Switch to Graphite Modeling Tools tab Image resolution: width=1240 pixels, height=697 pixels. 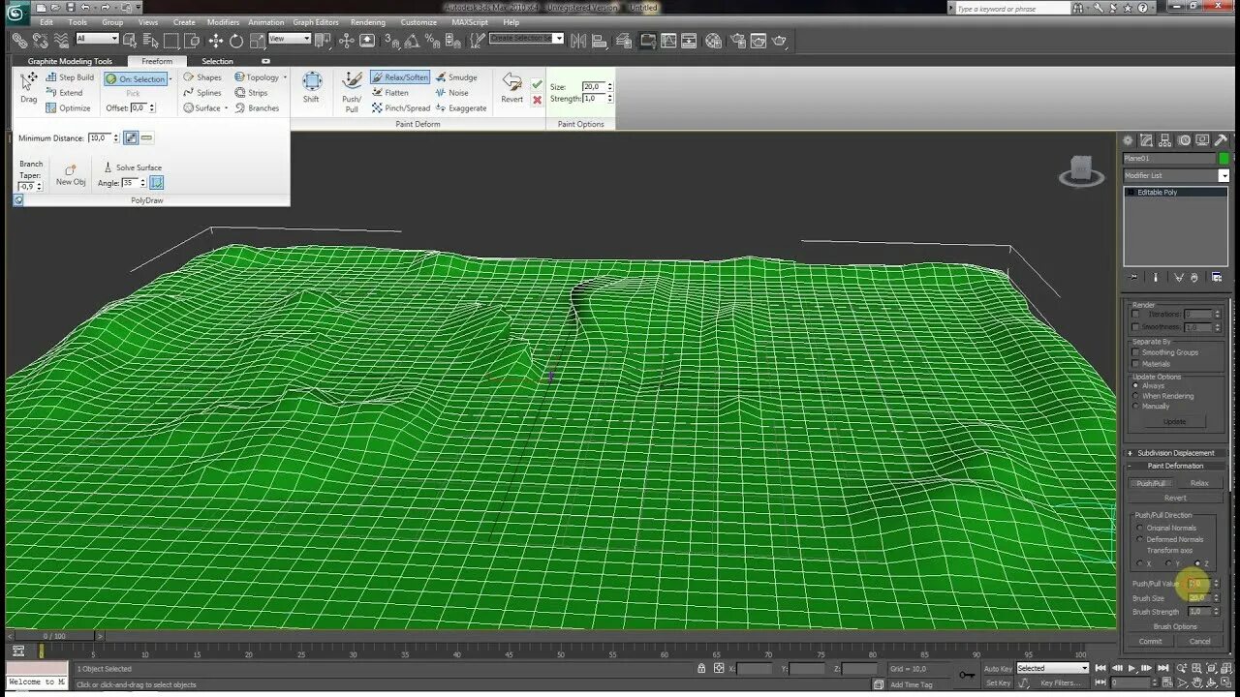tap(70, 61)
